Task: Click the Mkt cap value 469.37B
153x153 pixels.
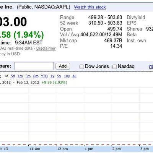Action: [113, 41]
